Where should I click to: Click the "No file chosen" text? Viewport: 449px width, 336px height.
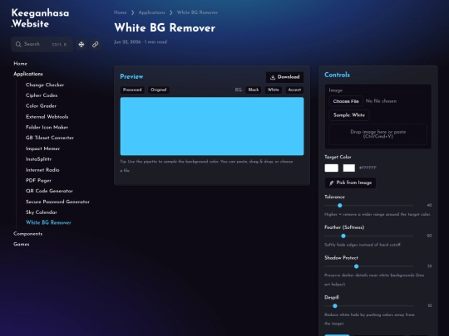click(381, 101)
